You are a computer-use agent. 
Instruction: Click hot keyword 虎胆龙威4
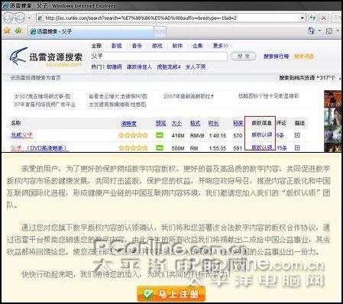(x=169, y=67)
